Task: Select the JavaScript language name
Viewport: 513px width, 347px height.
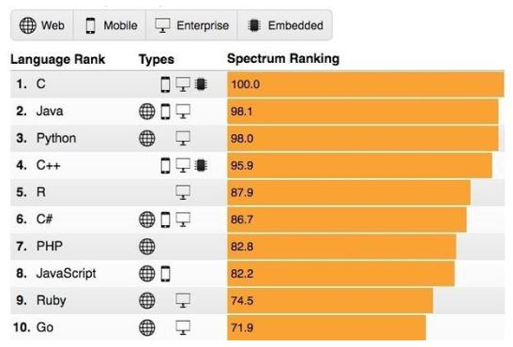Action: pos(66,273)
